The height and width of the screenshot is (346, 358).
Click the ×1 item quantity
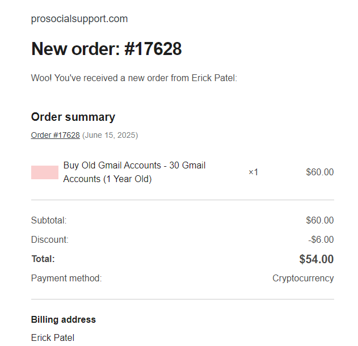(x=253, y=172)
